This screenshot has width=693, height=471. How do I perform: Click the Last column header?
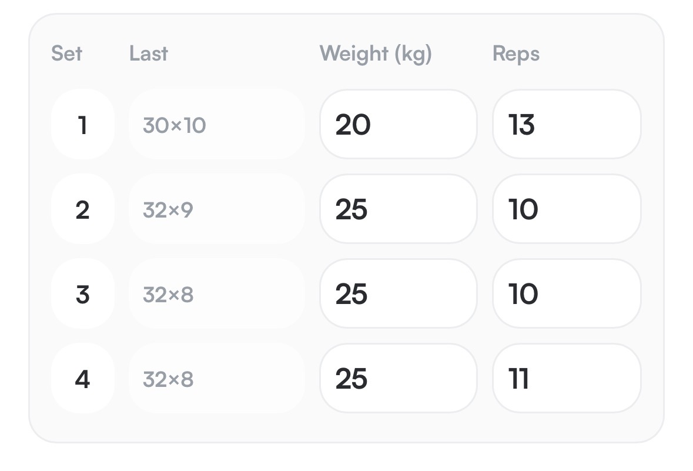(149, 54)
